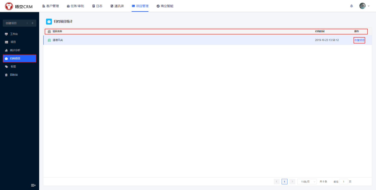The width and height of the screenshot is (376, 190).
Task: Go to next page arrow
Action: click(x=293, y=182)
